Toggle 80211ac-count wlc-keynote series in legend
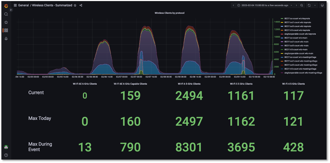This screenshot has height=163, width=330. [x=297, y=19]
